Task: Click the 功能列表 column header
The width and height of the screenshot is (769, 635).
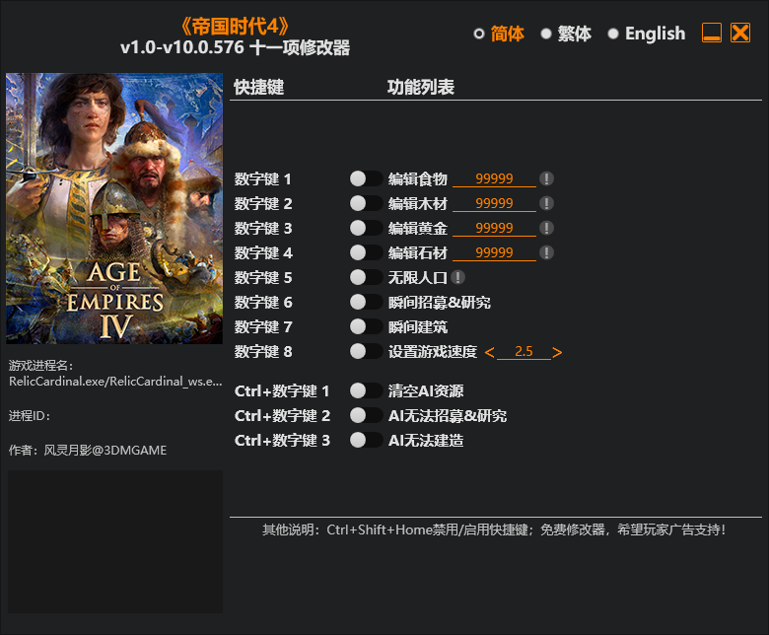Action: click(421, 88)
